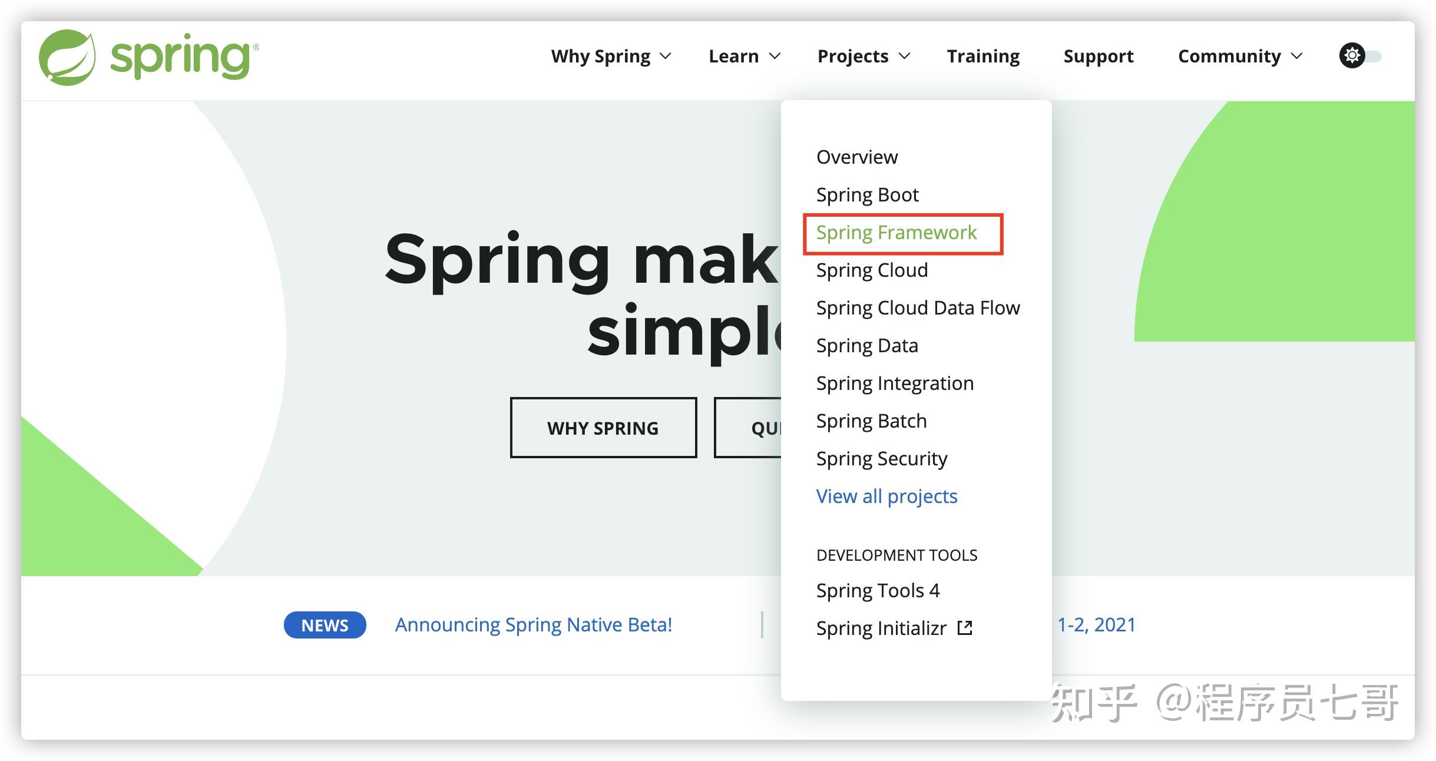1436x761 pixels.
Task: Click View all projects
Action: [886, 497]
